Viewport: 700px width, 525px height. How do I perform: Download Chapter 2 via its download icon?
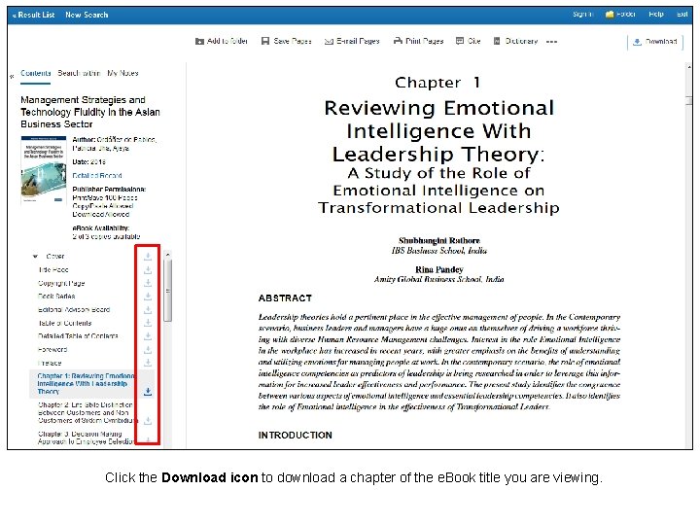tap(148, 421)
